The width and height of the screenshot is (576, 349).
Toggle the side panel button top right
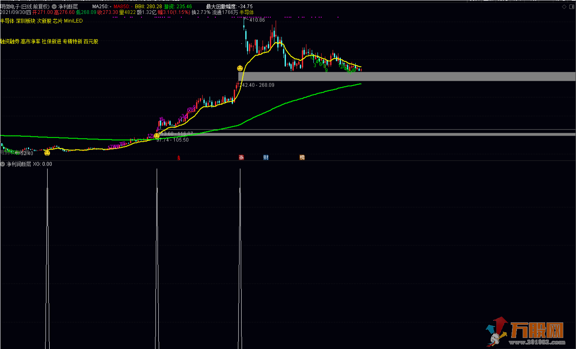tap(572, 7)
